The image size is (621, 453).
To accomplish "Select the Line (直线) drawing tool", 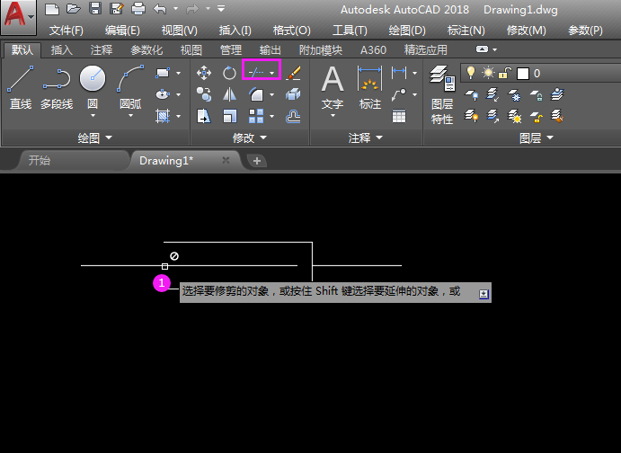I will 20,87.
